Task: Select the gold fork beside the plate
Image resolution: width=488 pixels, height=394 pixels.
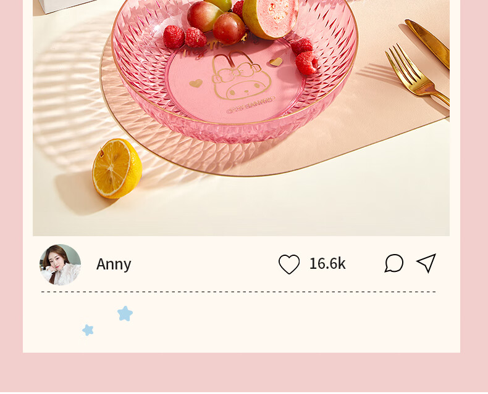Action: [x=417, y=75]
